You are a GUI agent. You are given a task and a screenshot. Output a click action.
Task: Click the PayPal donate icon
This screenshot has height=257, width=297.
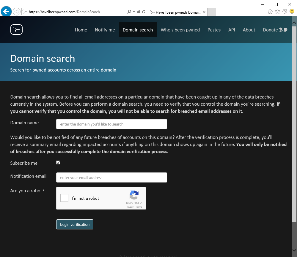285,30
